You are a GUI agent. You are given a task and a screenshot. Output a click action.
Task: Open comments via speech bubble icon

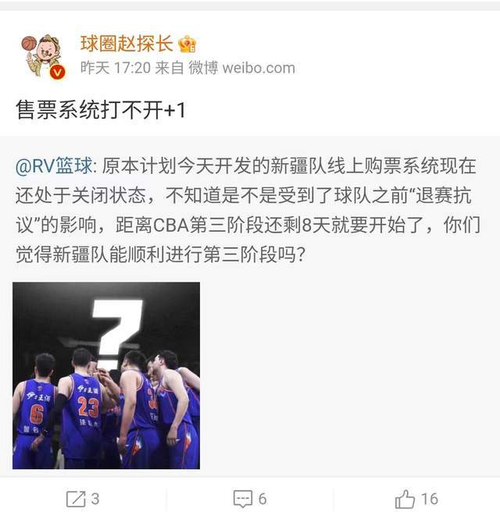click(243, 499)
